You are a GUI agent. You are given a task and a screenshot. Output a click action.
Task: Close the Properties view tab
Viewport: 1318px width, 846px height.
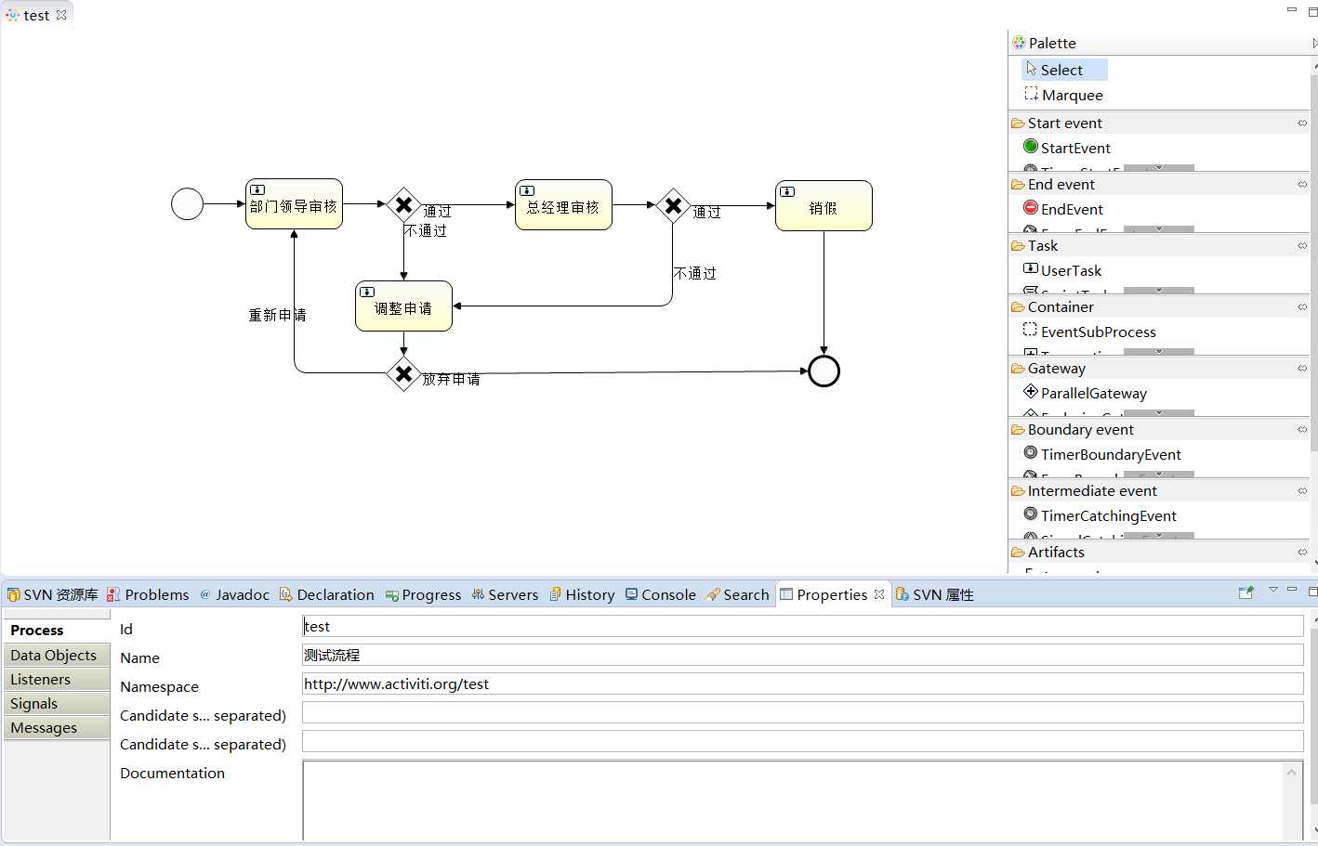(879, 594)
